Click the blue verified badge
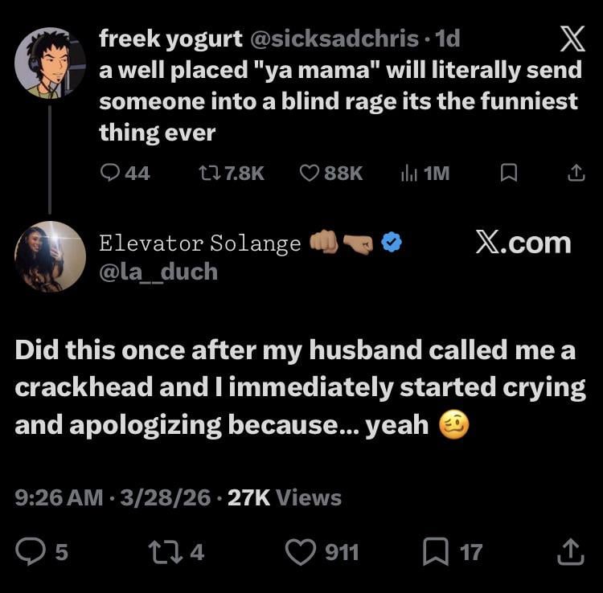 [392, 243]
